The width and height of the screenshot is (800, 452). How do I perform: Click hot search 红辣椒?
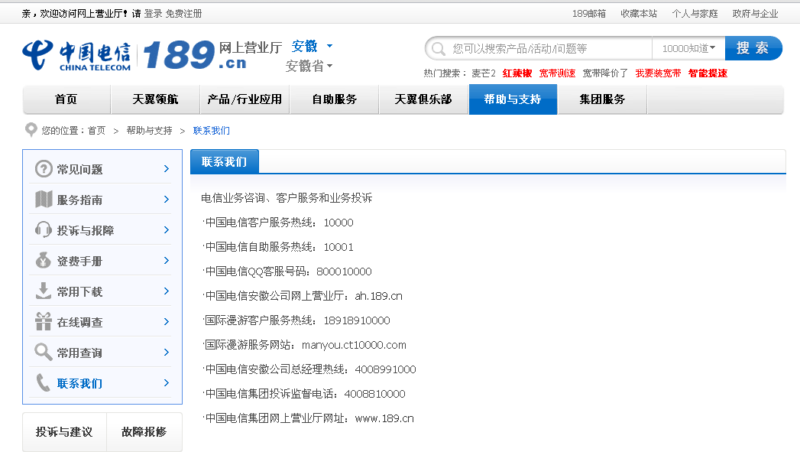point(517,73)
